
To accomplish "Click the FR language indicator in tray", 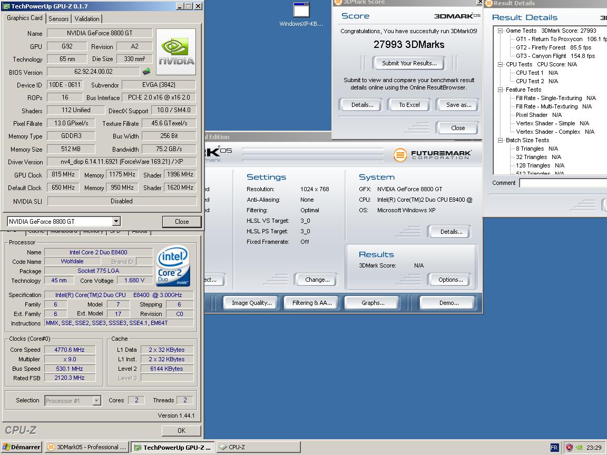I will point(554,448).
